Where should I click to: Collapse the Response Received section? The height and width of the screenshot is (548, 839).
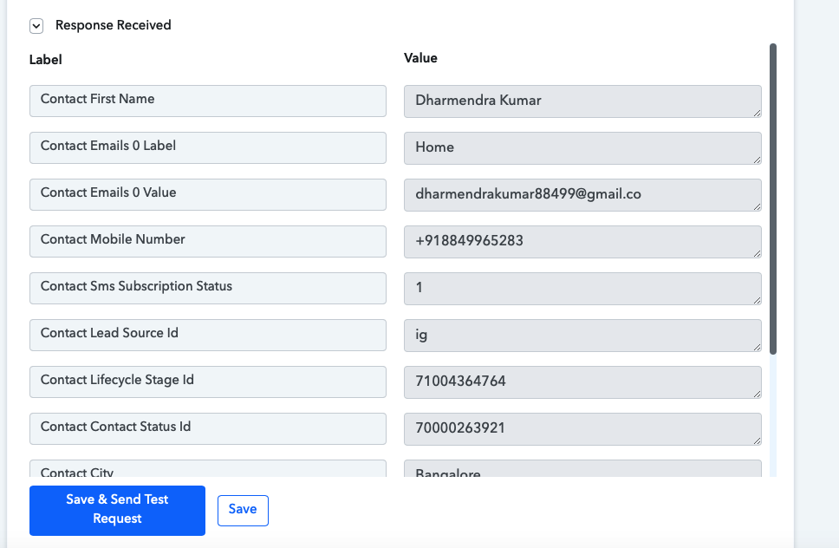[x=36, y=26]
